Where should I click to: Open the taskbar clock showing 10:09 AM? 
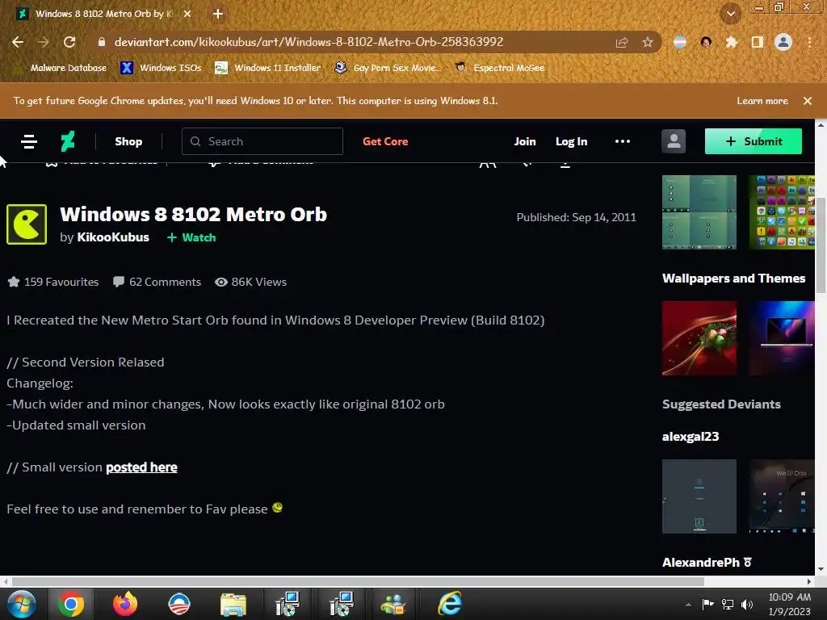click(x=789, y=604)
